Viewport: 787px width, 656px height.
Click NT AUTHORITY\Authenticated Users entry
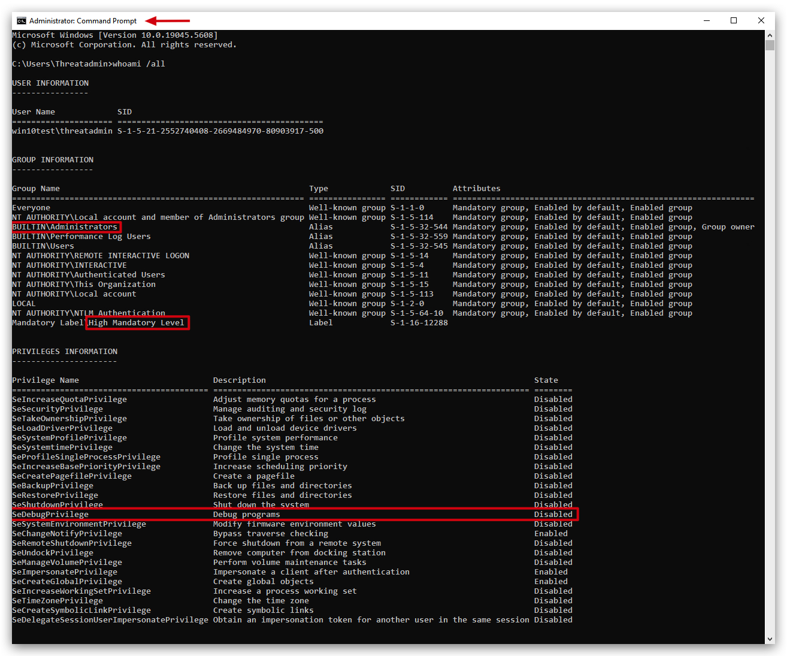(x=89, y=275)
